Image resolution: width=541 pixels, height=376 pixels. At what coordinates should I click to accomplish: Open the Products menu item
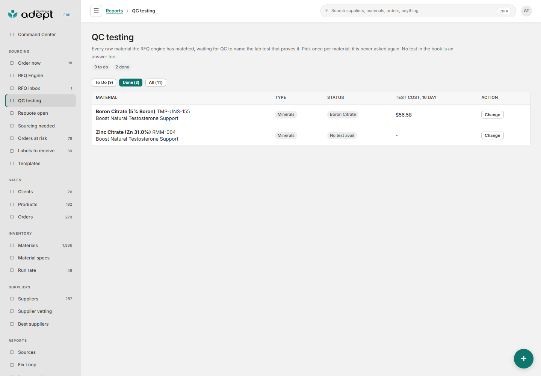41,205
